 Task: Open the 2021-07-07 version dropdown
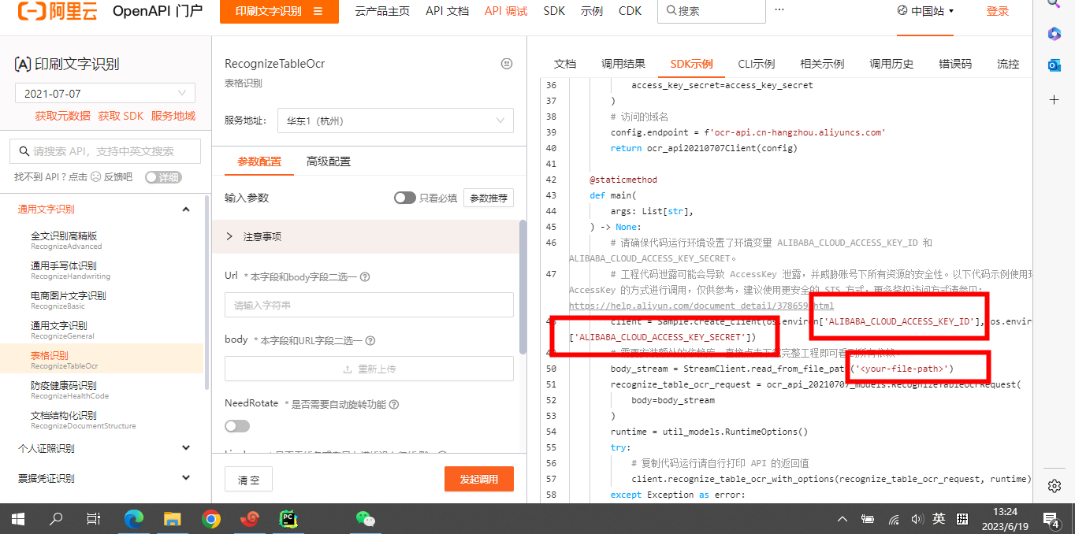click(x=106, y=93)
